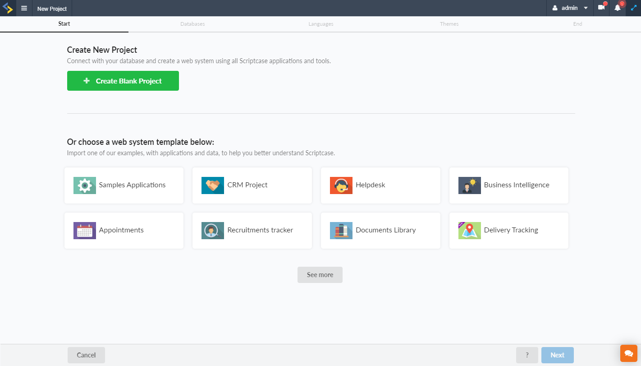Go to the Databases wizard step
Screen dimensions: 641x366
point(192,24)
